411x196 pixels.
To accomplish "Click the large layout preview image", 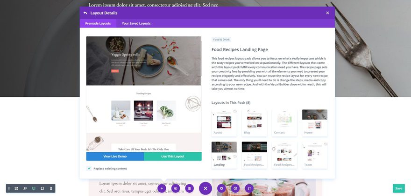I will tap(143, 94).
